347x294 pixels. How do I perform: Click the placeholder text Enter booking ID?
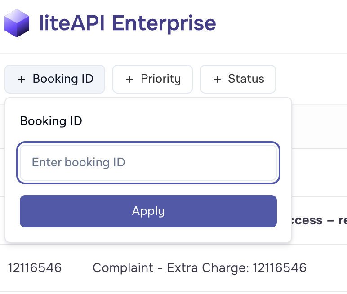[79, 162]
